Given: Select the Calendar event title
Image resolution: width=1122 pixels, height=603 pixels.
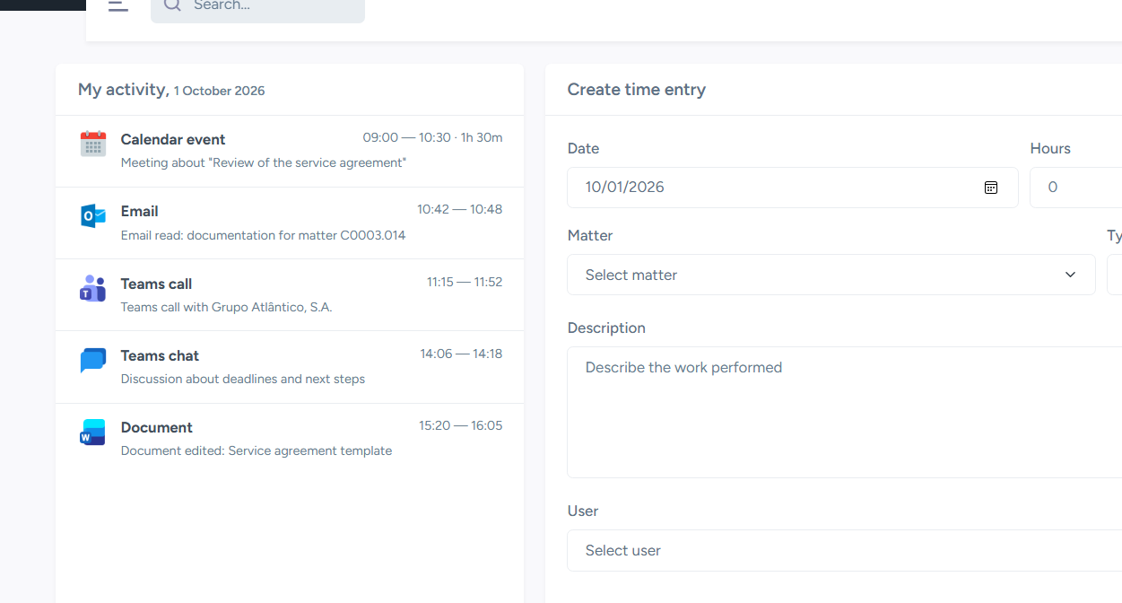Looking at the screenshot, I should click(x=173, y=139).
